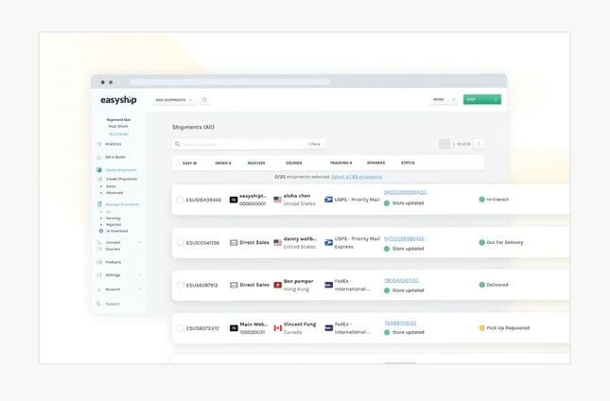The width and height of the screenshot is (610, 401).
Task: Click the blue To Download icon
Action: tap(101, 231)
